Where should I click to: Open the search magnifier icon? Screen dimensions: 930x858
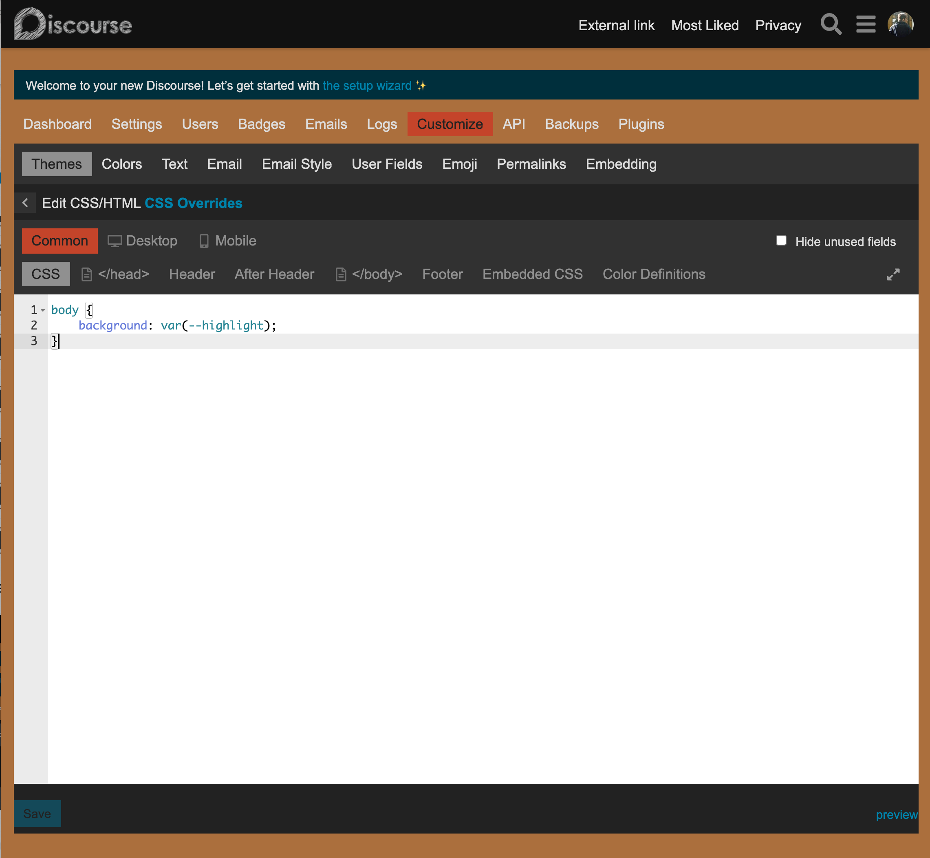pyautogui.click(x=831, y=24)
